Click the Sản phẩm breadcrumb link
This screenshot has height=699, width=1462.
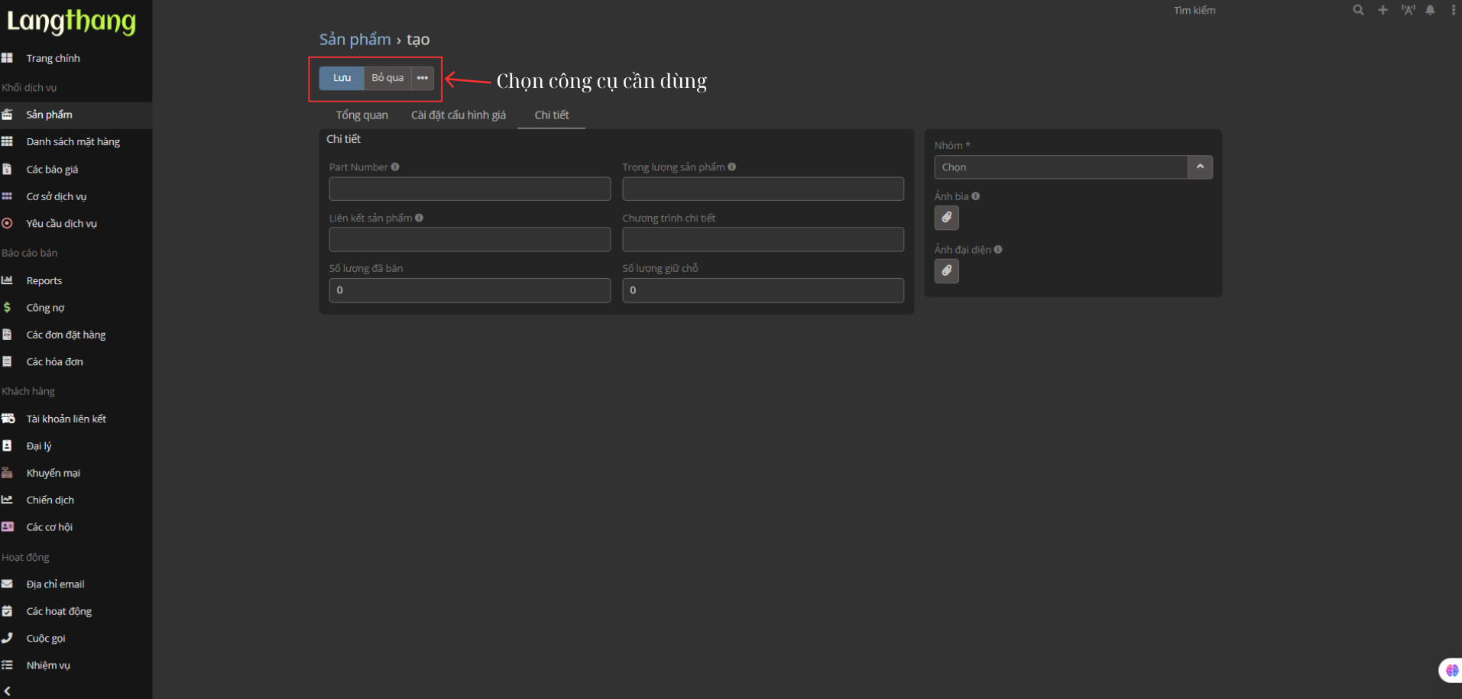click(x=355, y=40)
